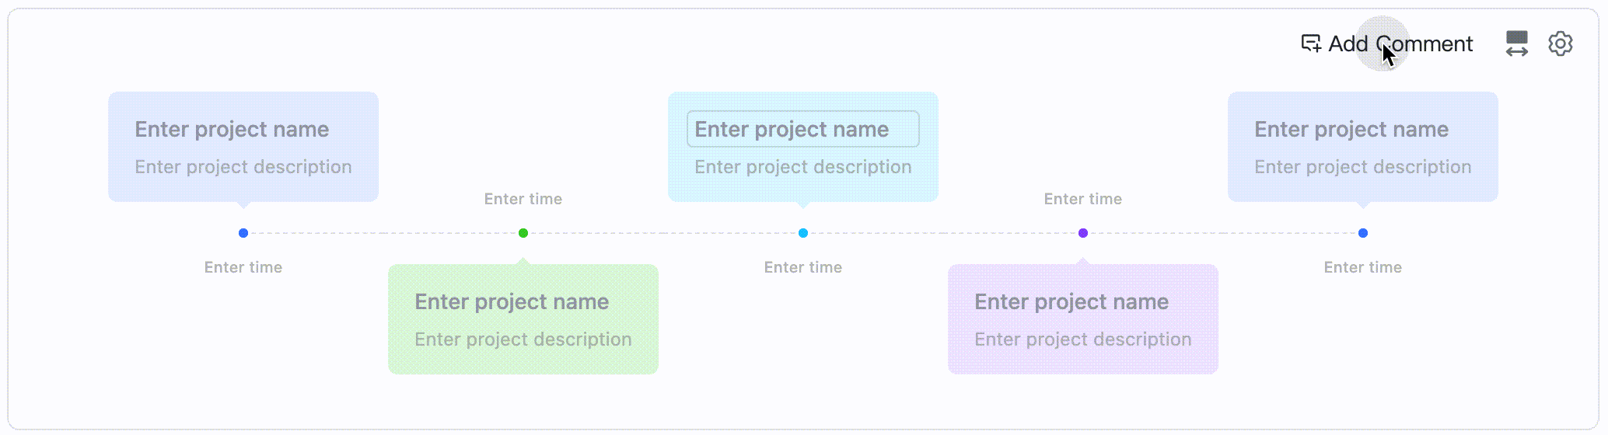Viewport: 1608px width, 435px height.
Task: Focus the outlined project name field in middle card
Action: 803,129
